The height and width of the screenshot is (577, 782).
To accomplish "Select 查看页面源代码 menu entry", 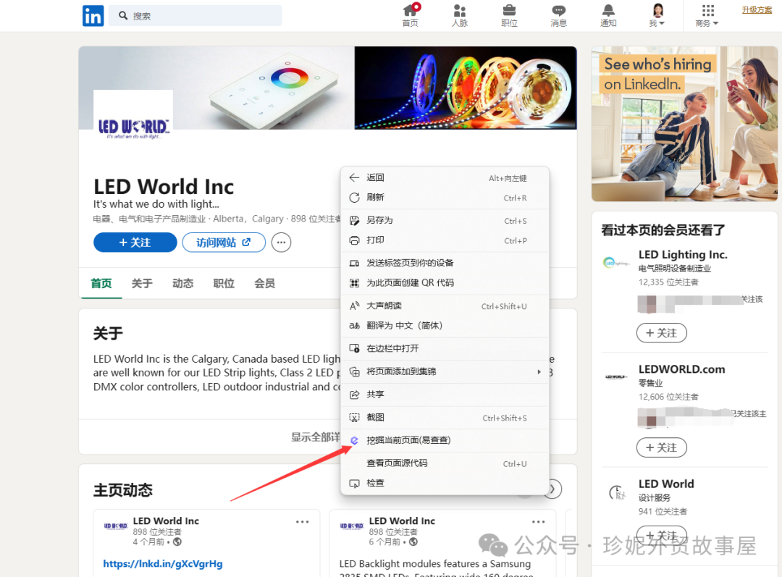I will coord(445,463).
